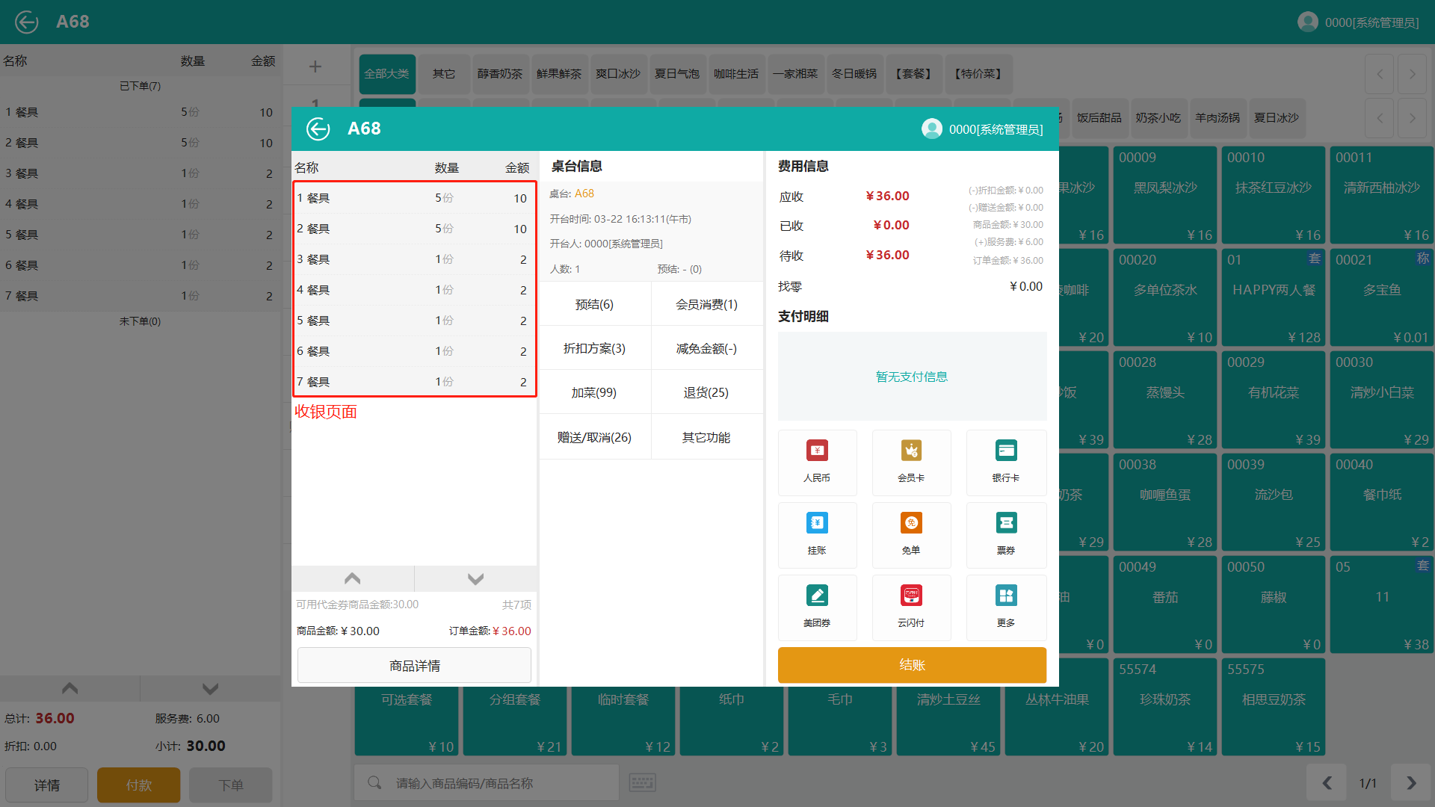Screen dimensions: 1435x807
Task: Switch to the 醇香奶茶 category tab
Action: tap(500, 74)
